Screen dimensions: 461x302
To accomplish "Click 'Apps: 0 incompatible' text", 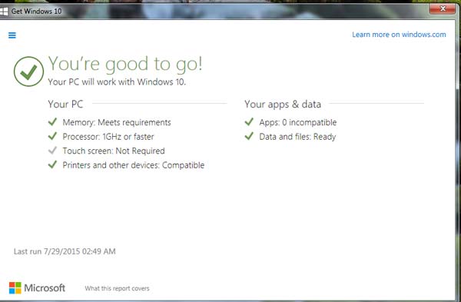I will [298, 122].
